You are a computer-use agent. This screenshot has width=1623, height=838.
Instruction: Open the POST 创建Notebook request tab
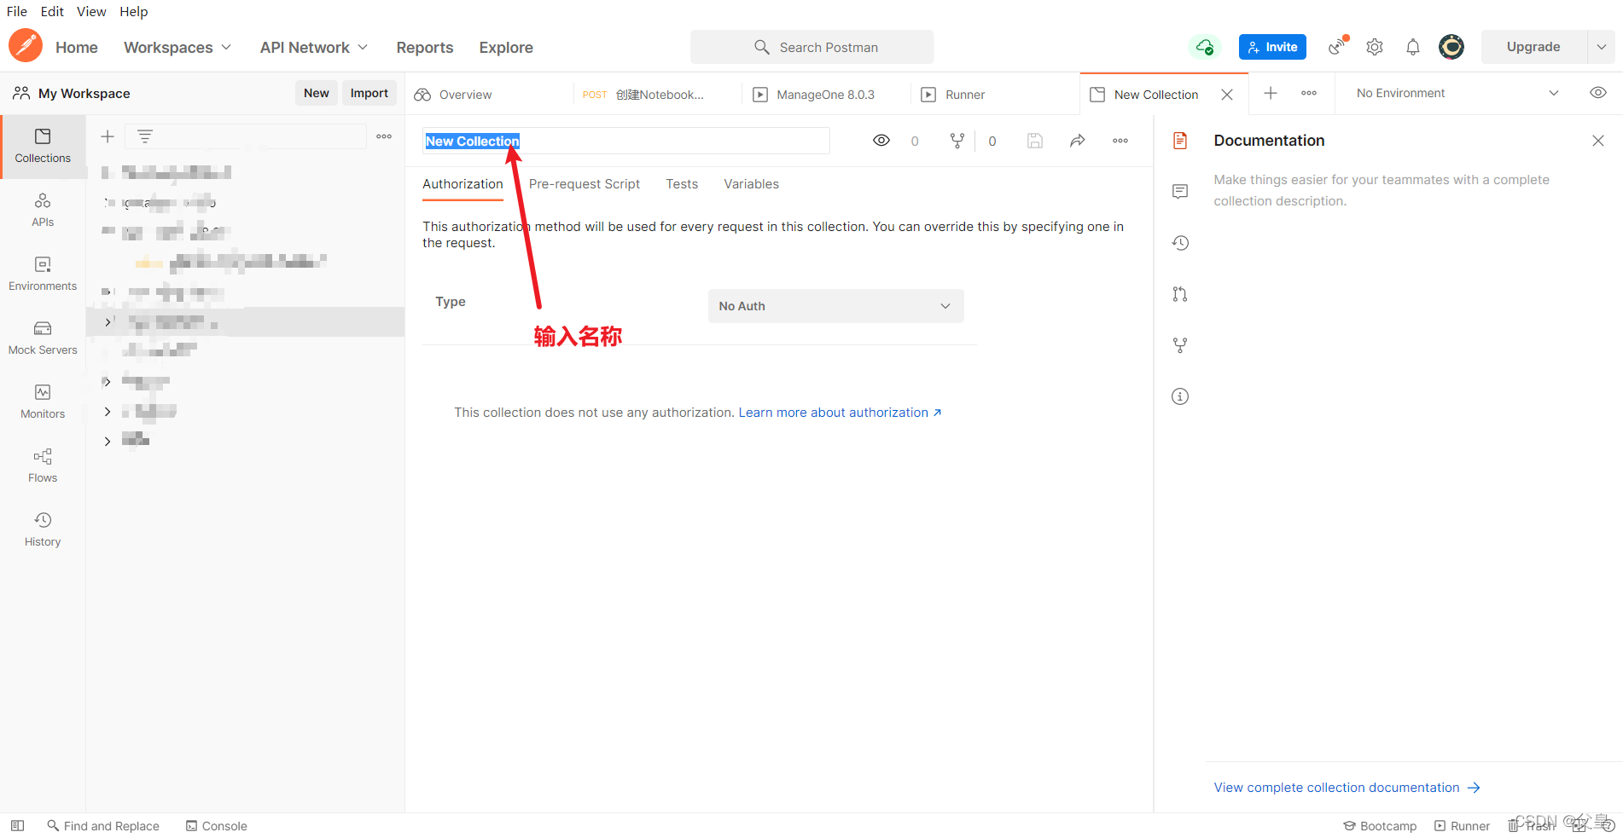(x=656, y=94)
